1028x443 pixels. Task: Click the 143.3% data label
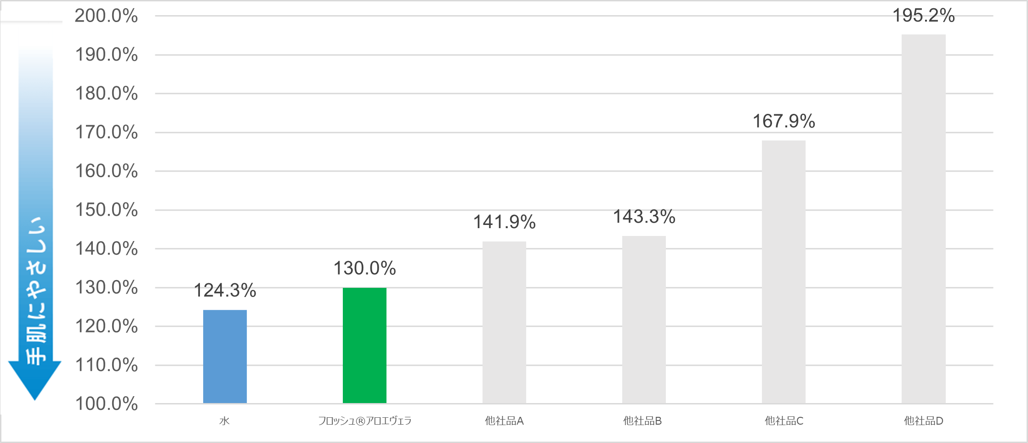[644, 217]
